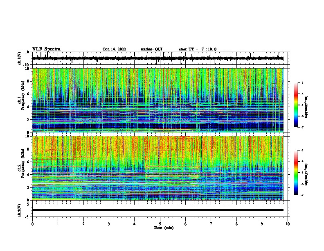Click the "-10" tick on ch.1(V) axis
Image resolution: width=324 pixels, height=251 pixels.
(27, 65)
